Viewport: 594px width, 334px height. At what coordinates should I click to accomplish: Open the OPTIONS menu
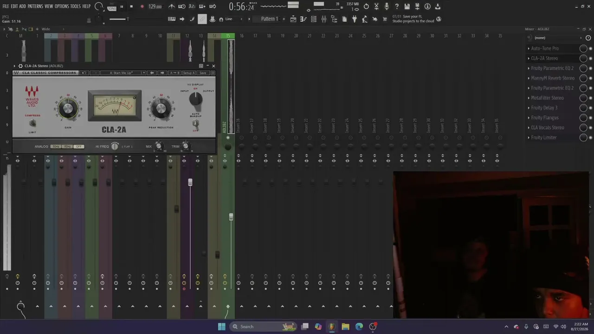[x=62, y=6]
